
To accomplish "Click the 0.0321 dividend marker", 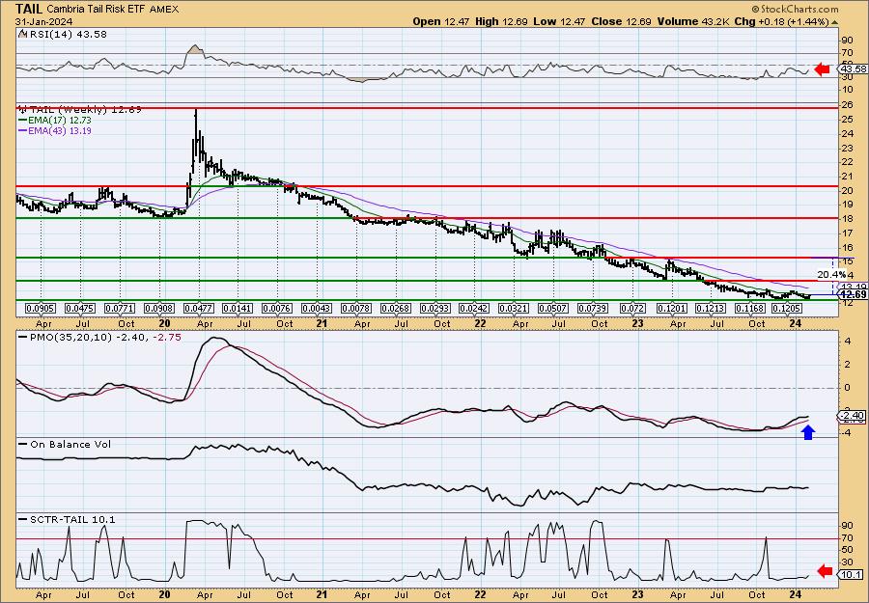I will 515,308.
